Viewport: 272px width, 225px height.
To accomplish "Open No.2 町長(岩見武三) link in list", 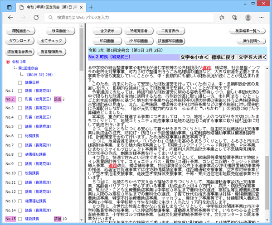I will [x=38, y=99].
